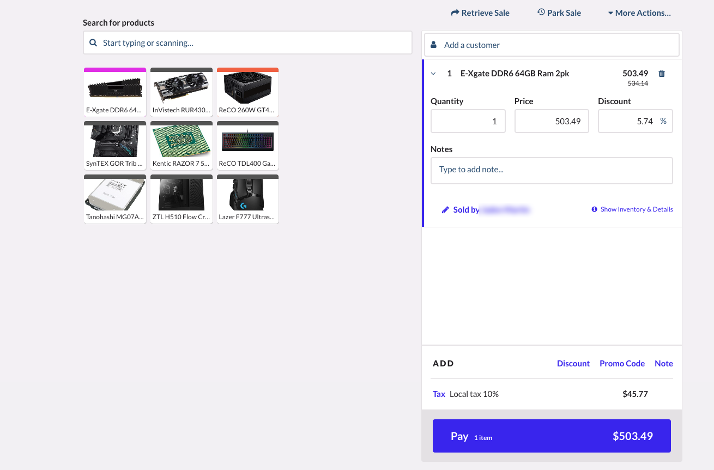Click the Note link under ADD
714x470 pixels.
pos(663,363)
